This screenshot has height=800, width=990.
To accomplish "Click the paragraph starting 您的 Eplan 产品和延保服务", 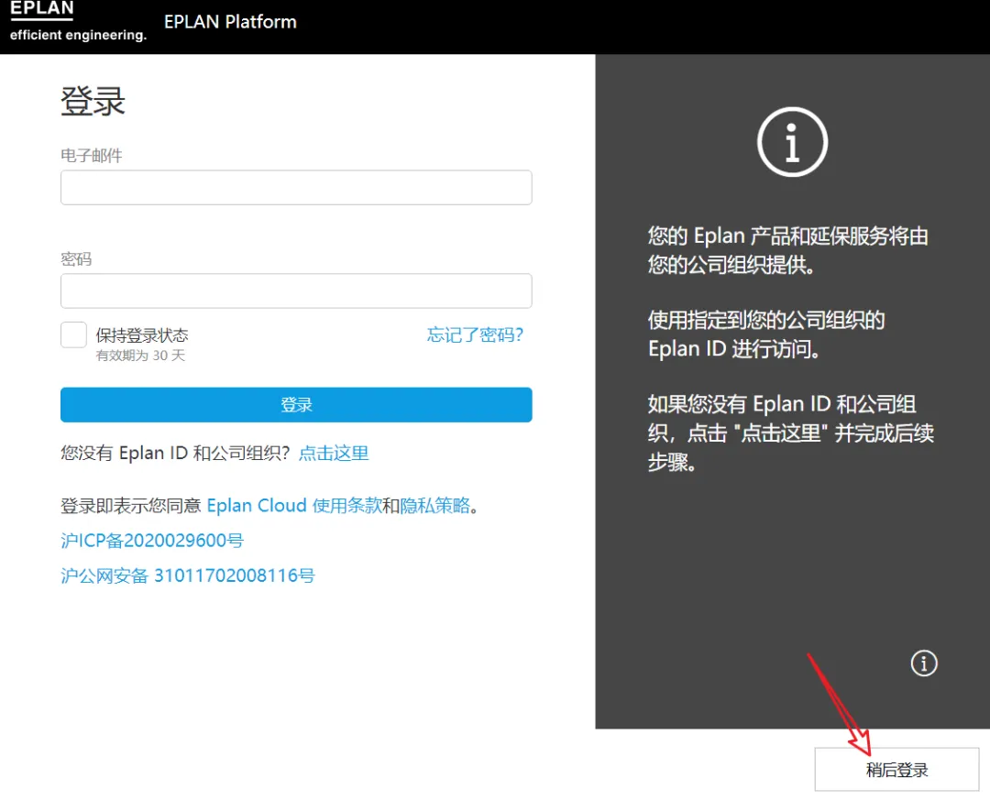I will [788, 250].
